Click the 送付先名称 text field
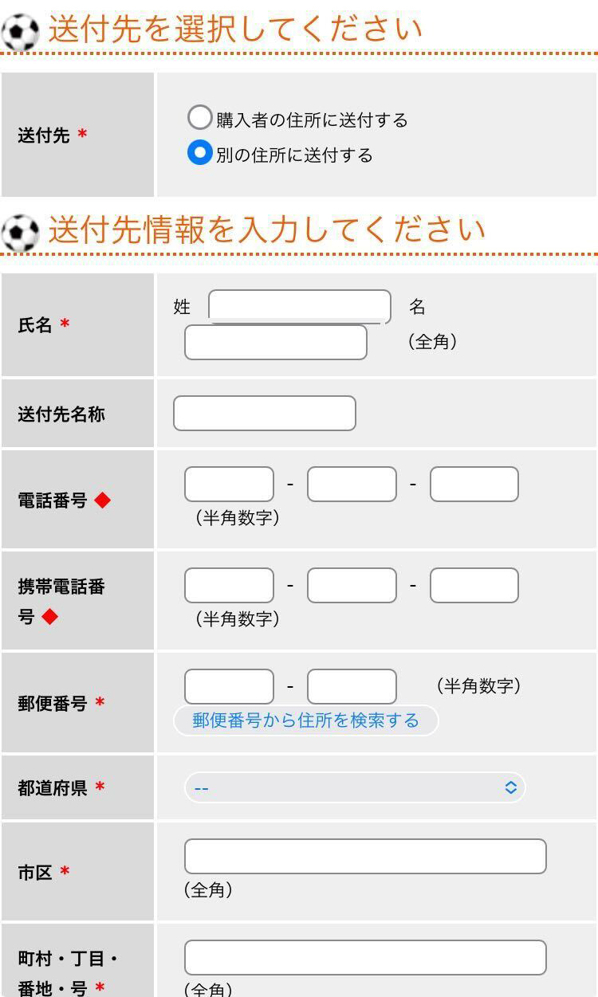The image size is (598, 997). 264,414
